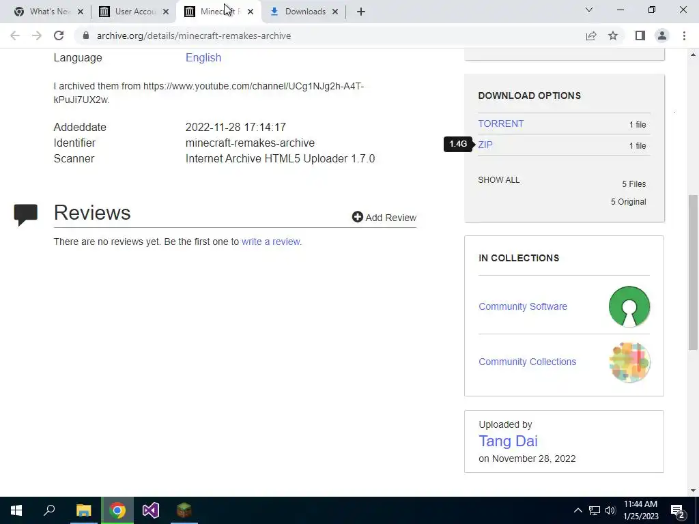Open File Explorer from taskbar

coord(83,510)
